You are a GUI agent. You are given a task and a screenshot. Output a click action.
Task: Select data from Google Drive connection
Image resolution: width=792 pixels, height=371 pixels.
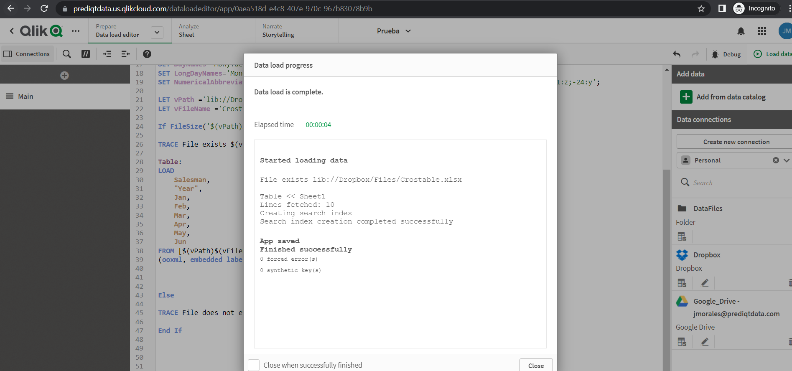[x=682, y=342]
